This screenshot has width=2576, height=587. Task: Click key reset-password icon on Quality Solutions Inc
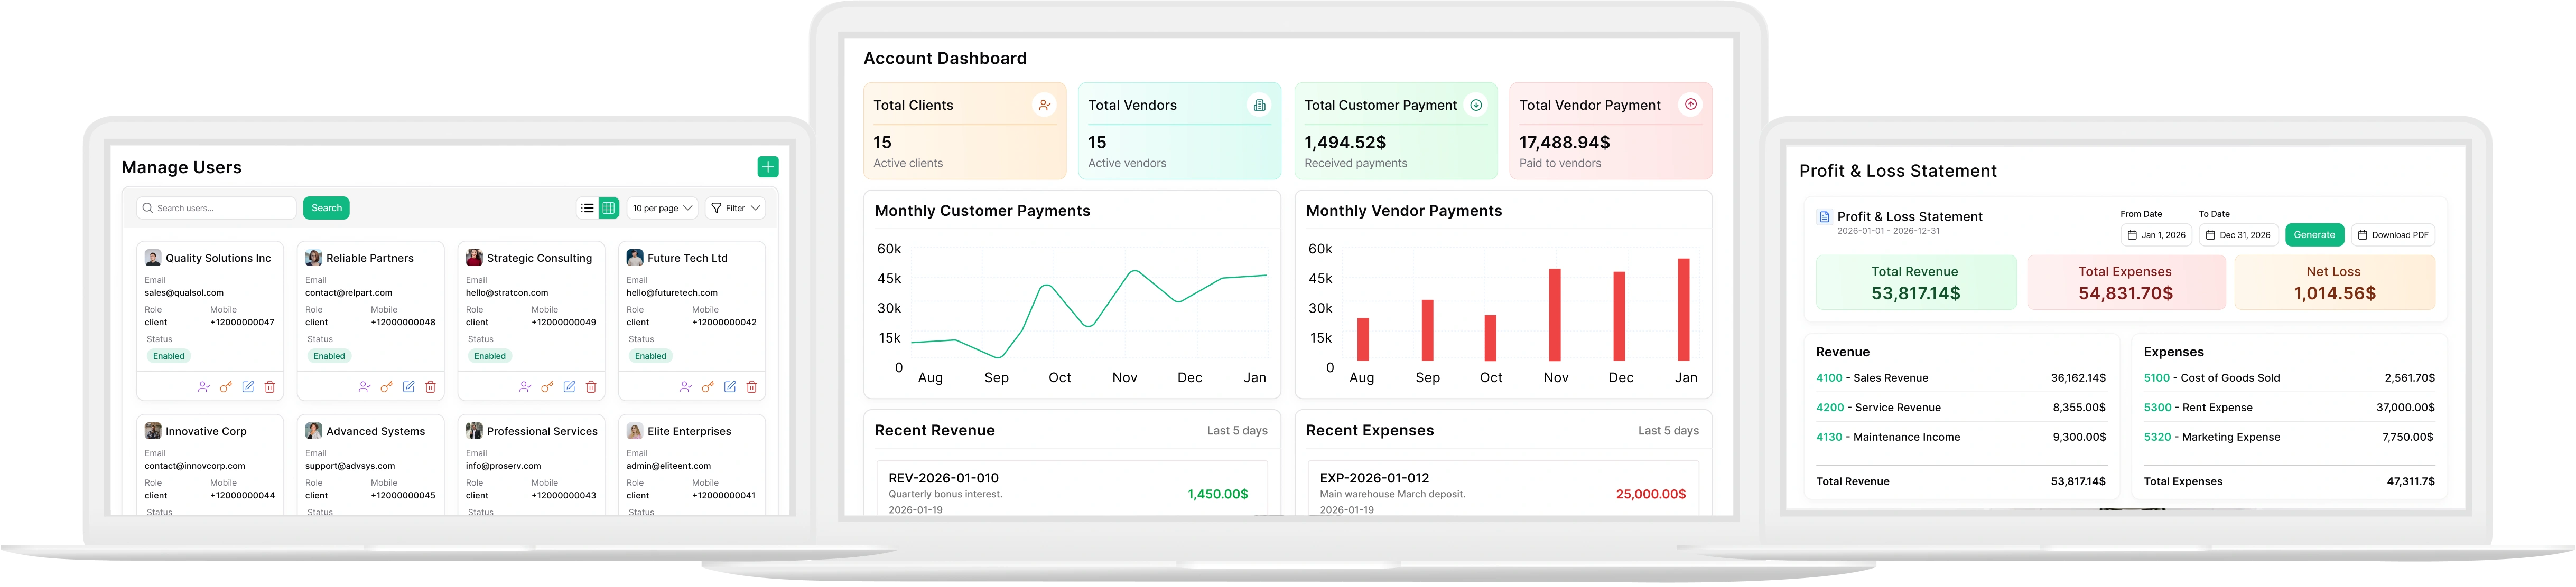coord(226,386)
